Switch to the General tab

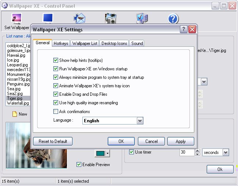tap(43, 43)
